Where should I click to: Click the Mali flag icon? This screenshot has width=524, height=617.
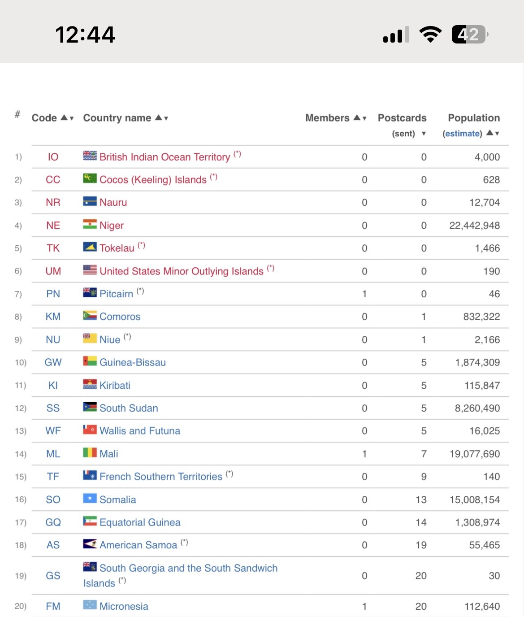tap(90, 452)
